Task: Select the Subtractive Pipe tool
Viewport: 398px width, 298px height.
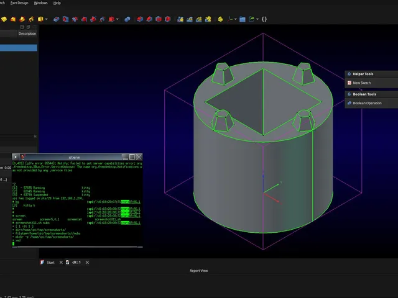Action: [x=93, y=19]
